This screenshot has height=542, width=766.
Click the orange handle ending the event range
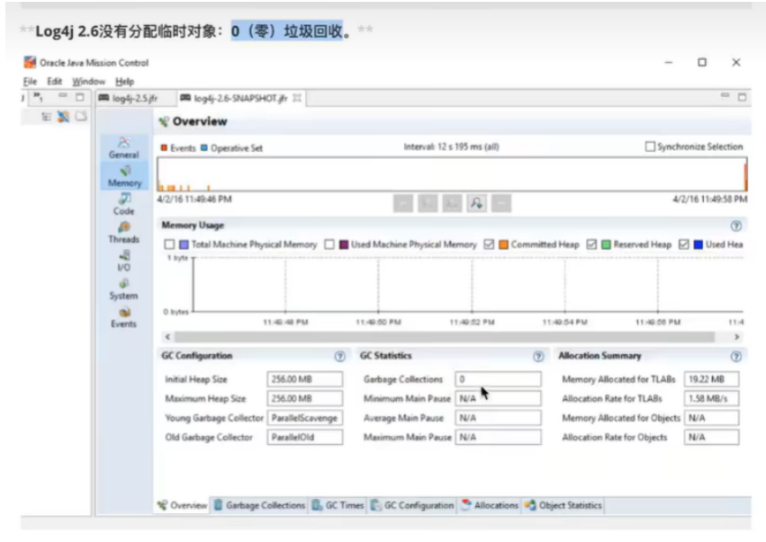coord(745,178)
